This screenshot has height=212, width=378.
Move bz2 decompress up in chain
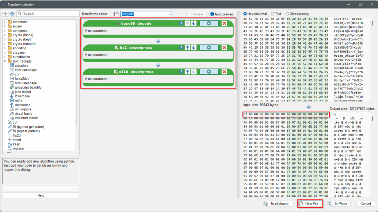click(187, 47)
